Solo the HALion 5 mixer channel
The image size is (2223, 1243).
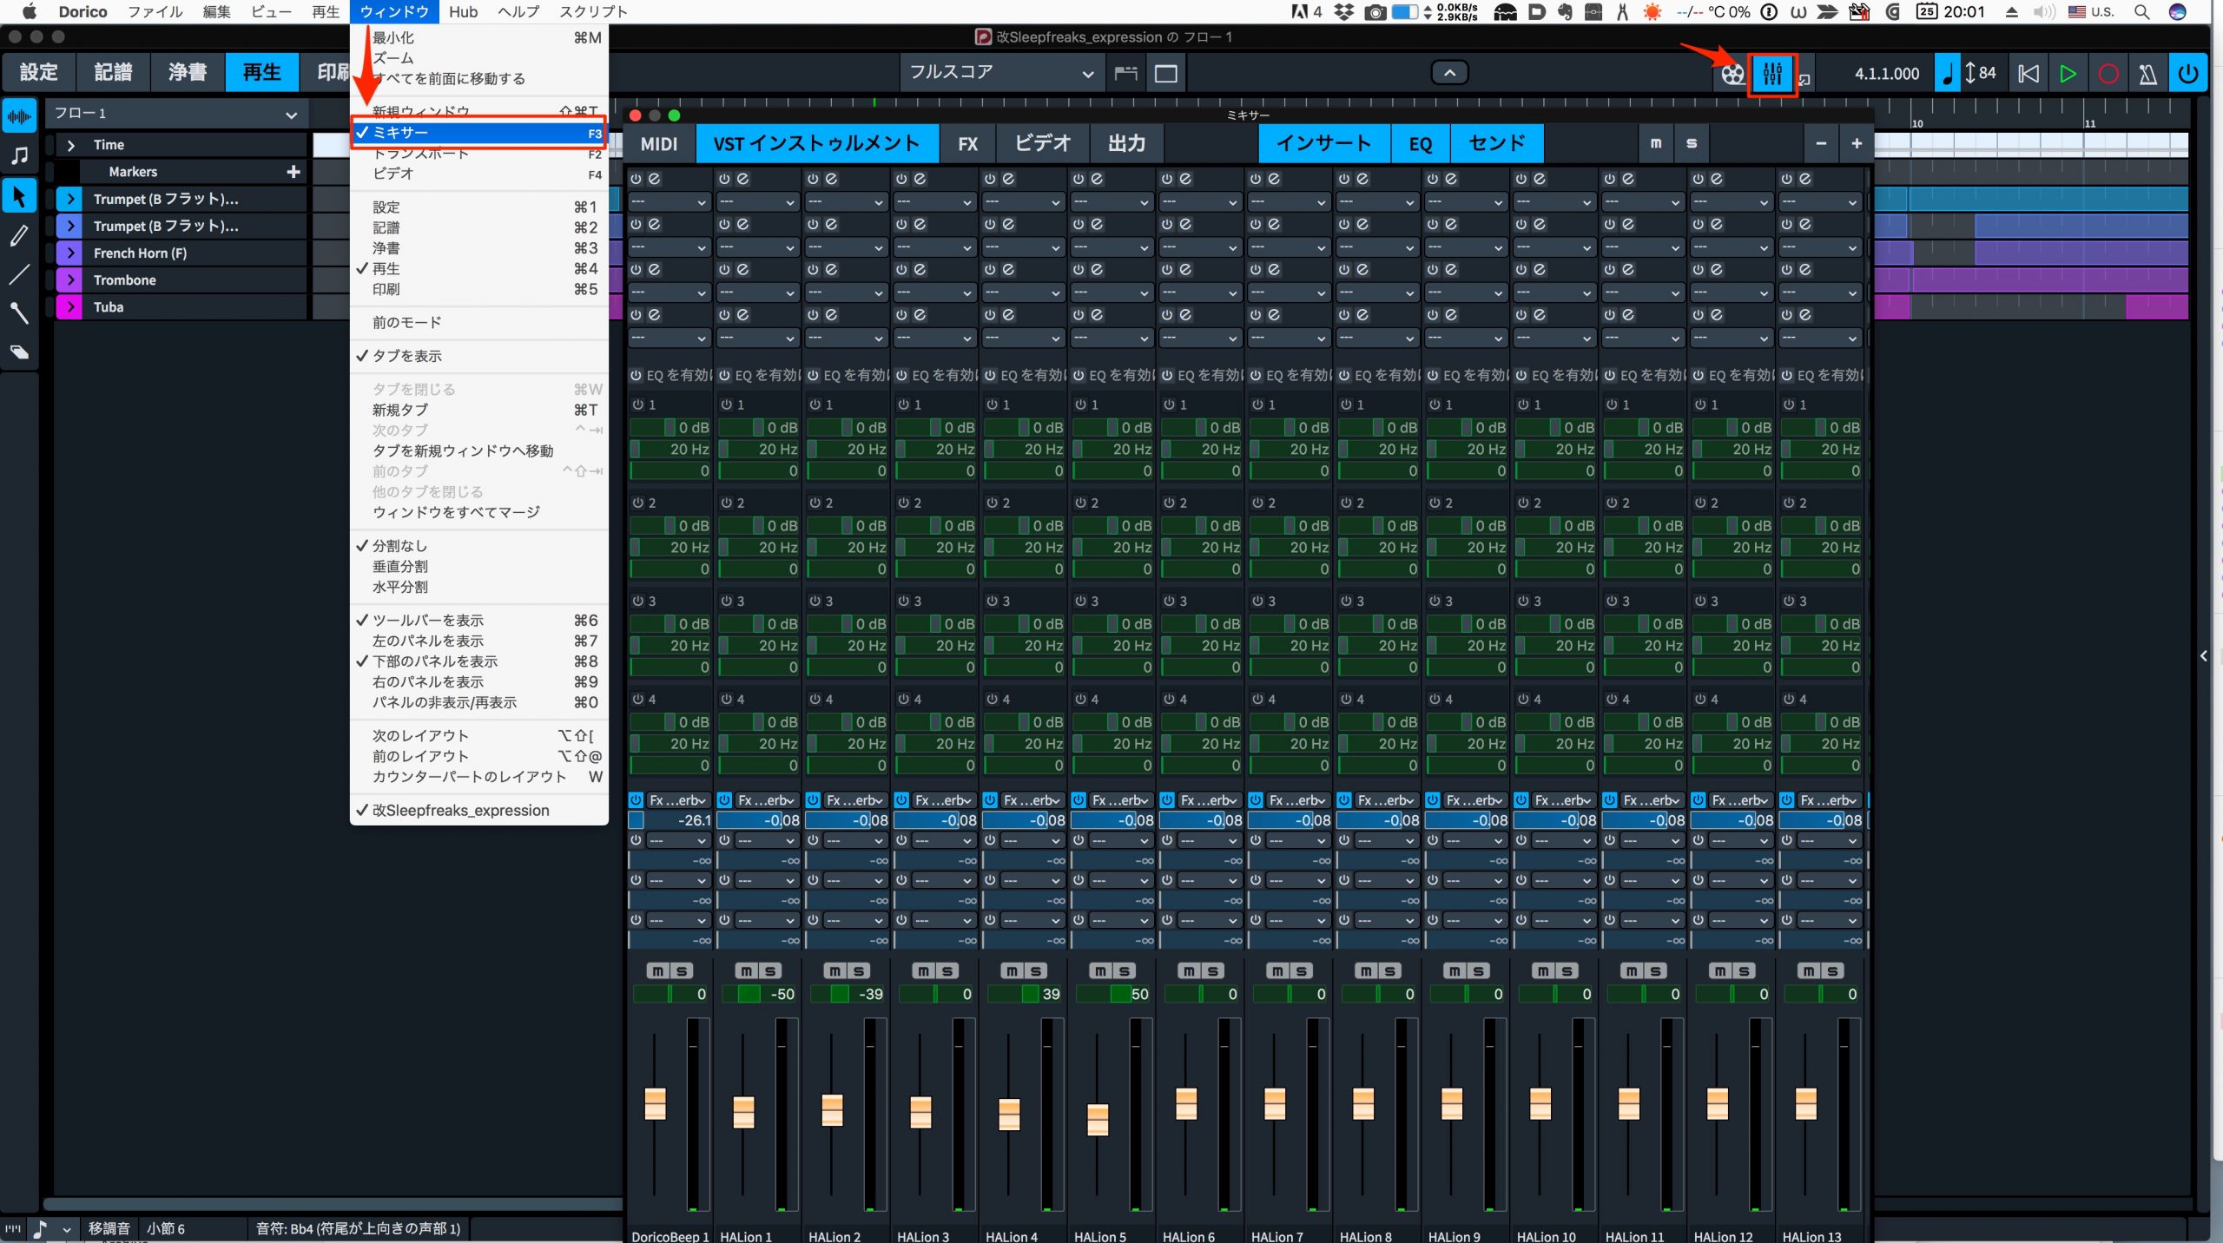pos(1124,970)
